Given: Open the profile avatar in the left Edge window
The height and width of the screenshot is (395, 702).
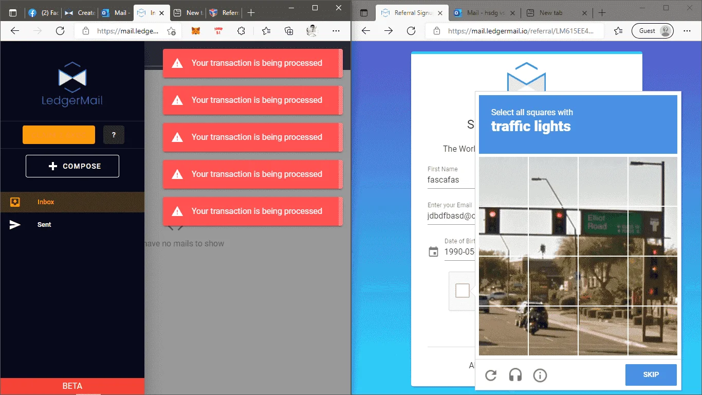Looking at the screenshot, I should 312,31.
